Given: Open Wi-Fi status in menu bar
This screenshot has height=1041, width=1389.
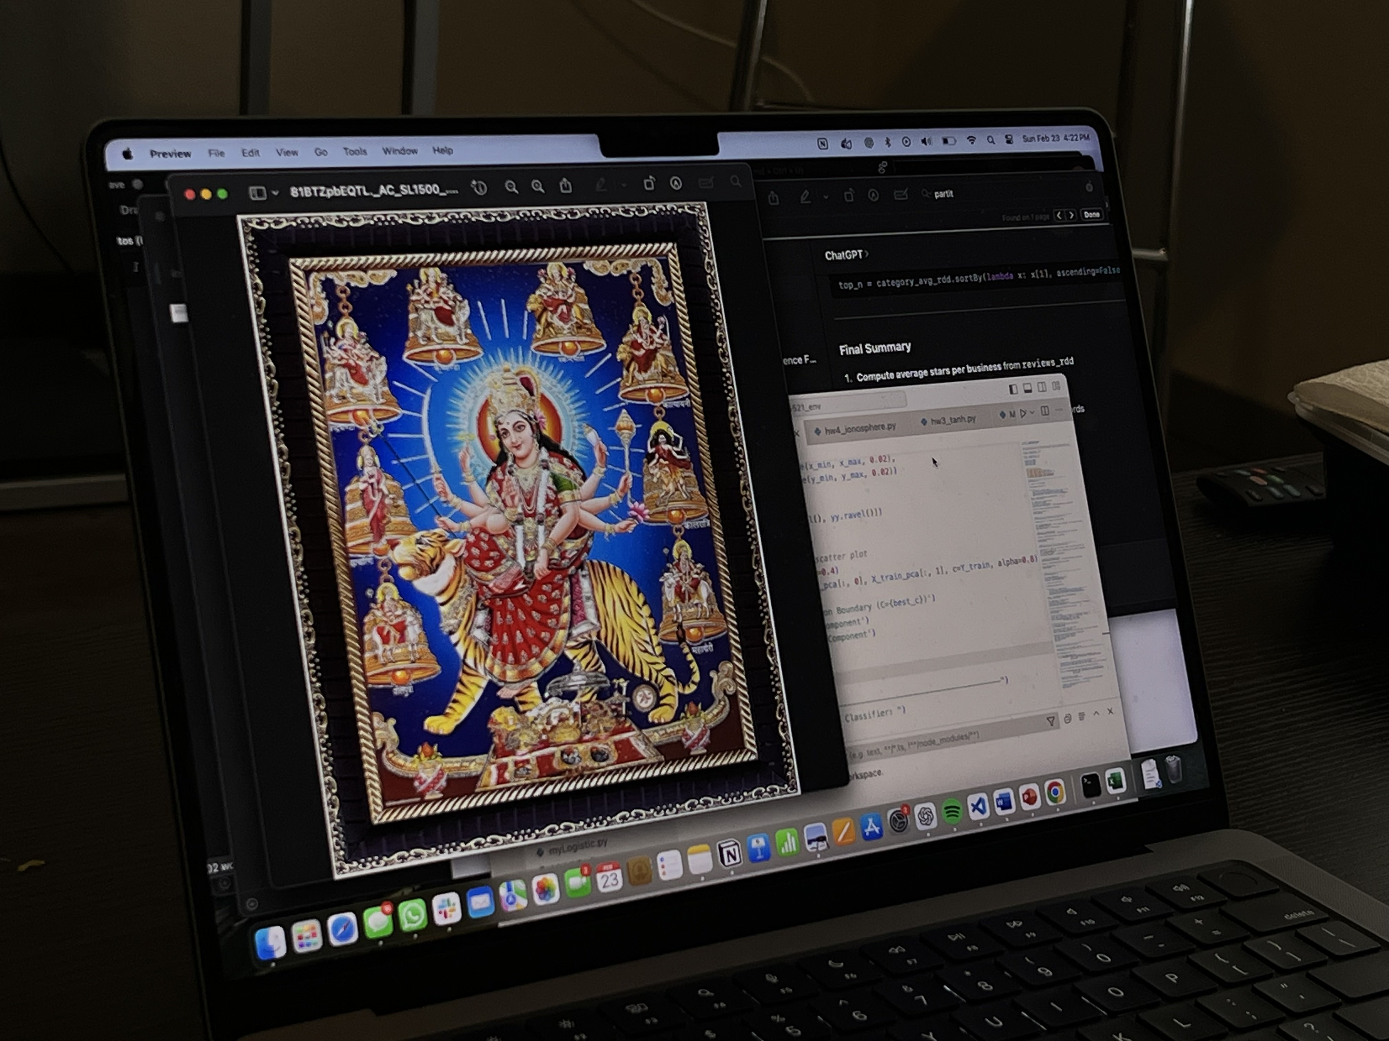Looking at the screenshot, I should (x=971, y=140).
